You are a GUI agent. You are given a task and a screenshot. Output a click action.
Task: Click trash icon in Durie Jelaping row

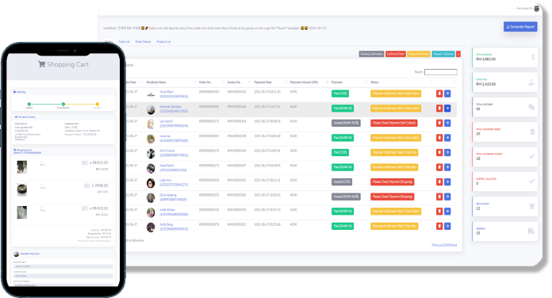tap(439, 197)
